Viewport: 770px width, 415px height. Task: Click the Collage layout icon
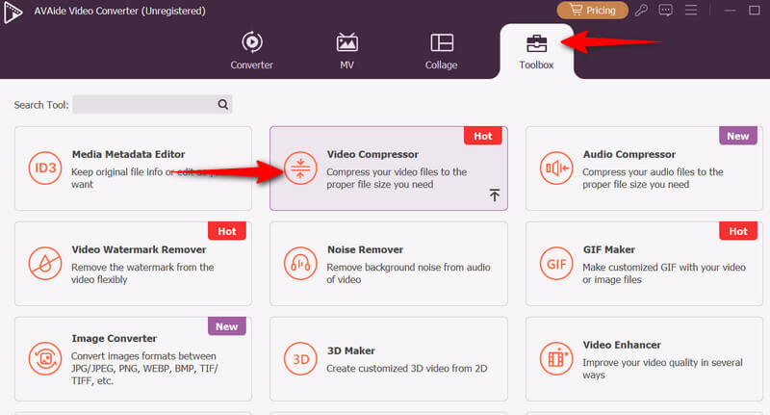click(x=442, y=42)
